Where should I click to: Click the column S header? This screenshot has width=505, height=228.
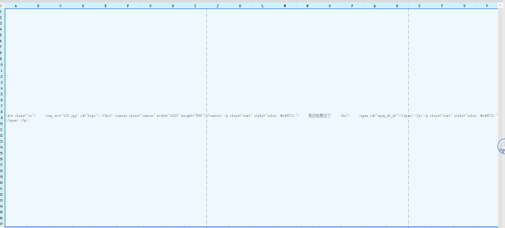tap(420, 6)
